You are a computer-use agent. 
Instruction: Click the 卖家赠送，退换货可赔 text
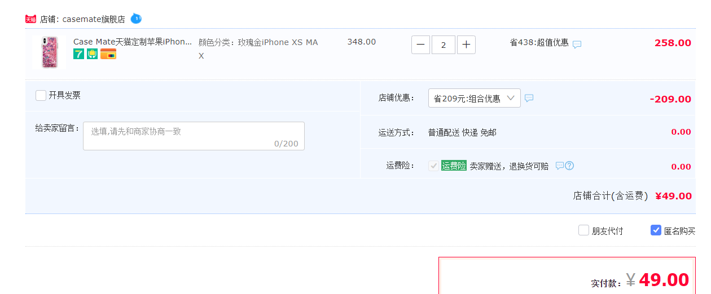509,166
